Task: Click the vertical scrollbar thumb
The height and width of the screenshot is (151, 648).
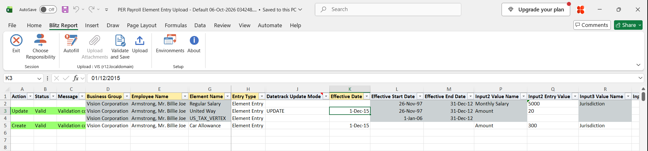Action: pos(643,96)
